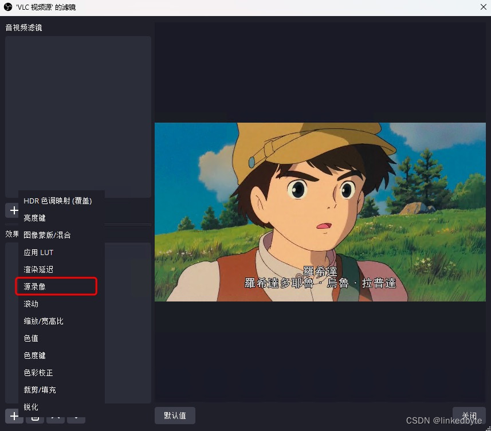Click the video preview of the boy

(320, 212)
